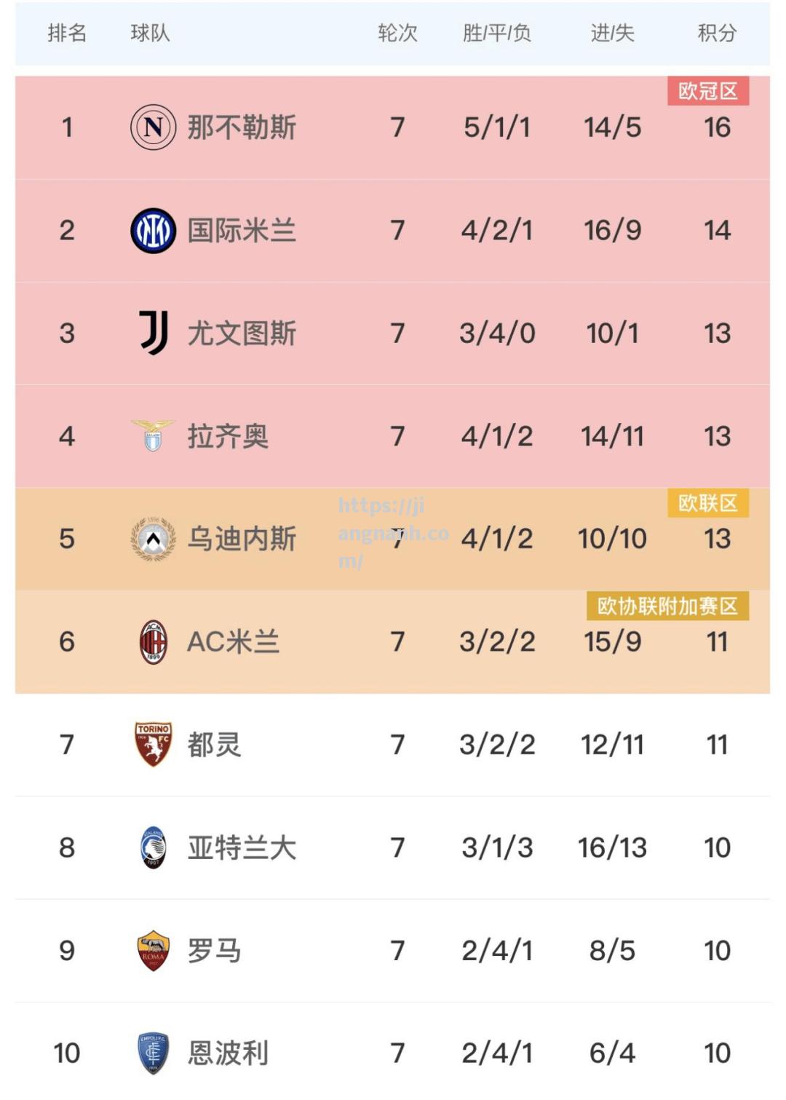Click the 欧联区 zone label

pyautogui.click(x=708, y=503)
